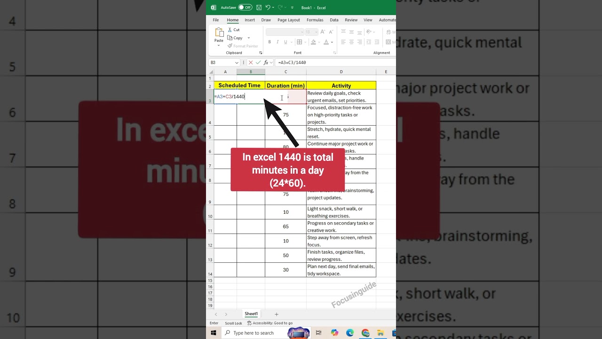Image resolution: width=602 pixels, height=339 pixels.
Task: Click the Underline icon
Action: [x=285, y=41]
